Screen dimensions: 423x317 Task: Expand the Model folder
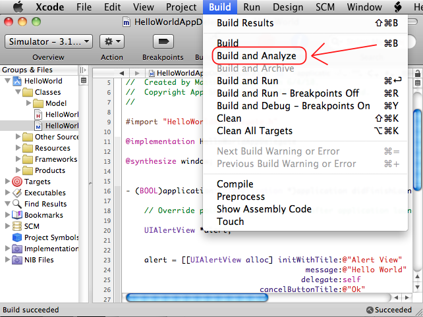[x=28, y=103]
